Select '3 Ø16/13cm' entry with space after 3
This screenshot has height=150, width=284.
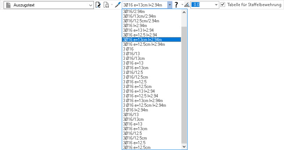(152, 58)
